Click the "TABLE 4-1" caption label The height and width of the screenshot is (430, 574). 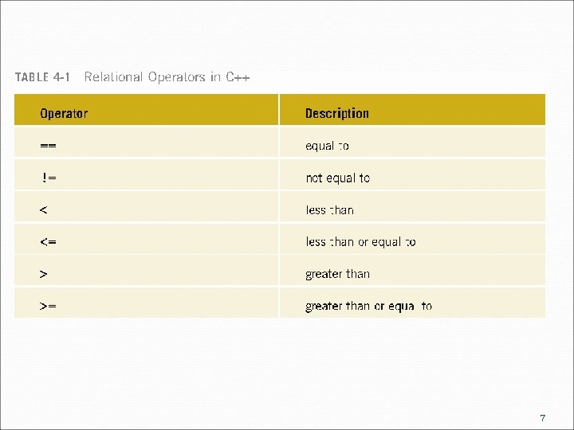42,77
